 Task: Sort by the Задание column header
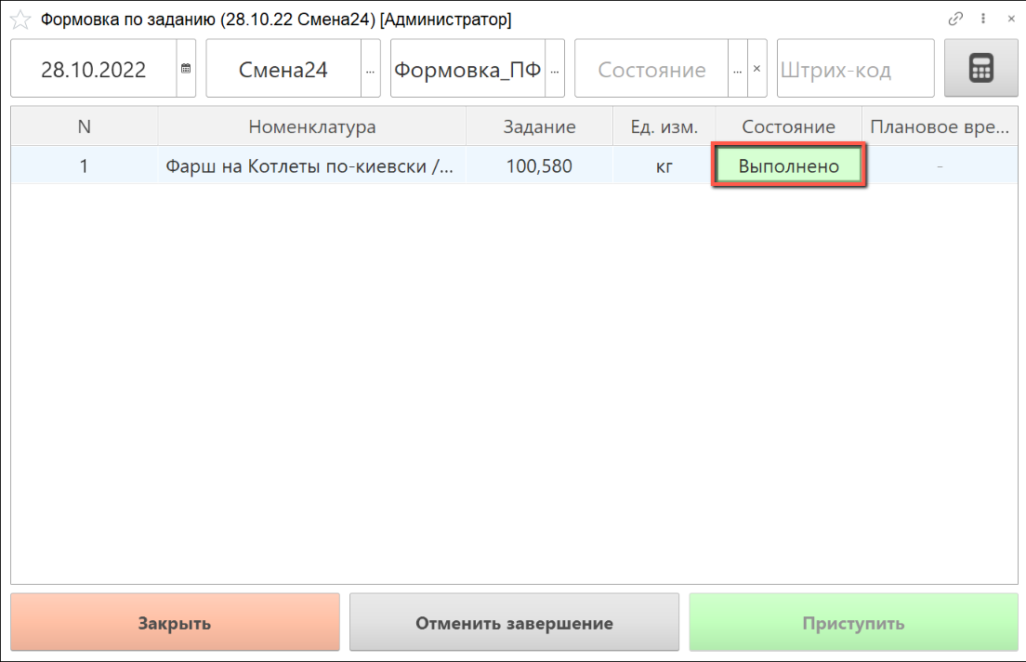[x=539, y=127]
